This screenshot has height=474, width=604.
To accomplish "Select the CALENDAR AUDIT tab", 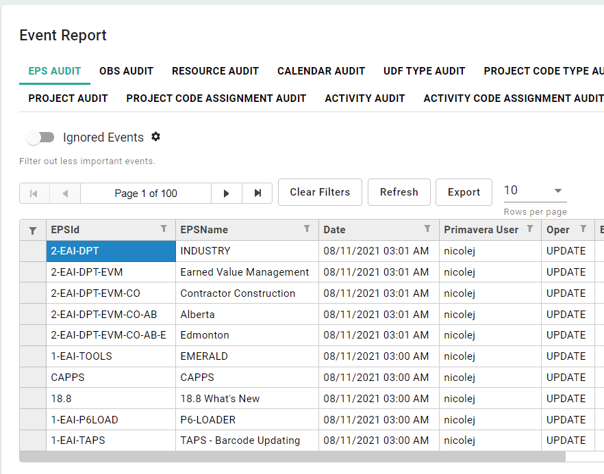I will (321, 71).
